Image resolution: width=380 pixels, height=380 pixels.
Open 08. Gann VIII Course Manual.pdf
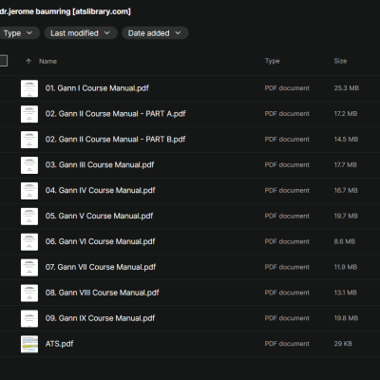pos(102,293)
